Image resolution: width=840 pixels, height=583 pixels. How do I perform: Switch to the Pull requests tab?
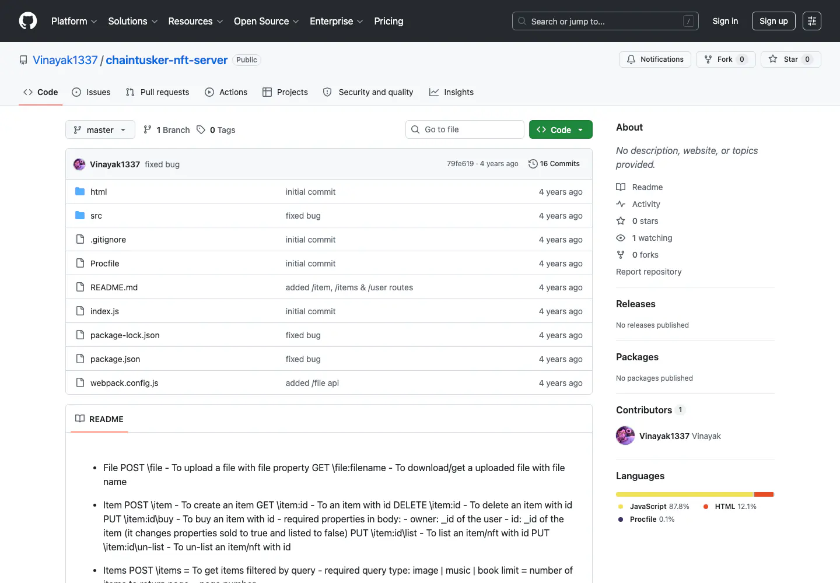(x=157, y=92)
